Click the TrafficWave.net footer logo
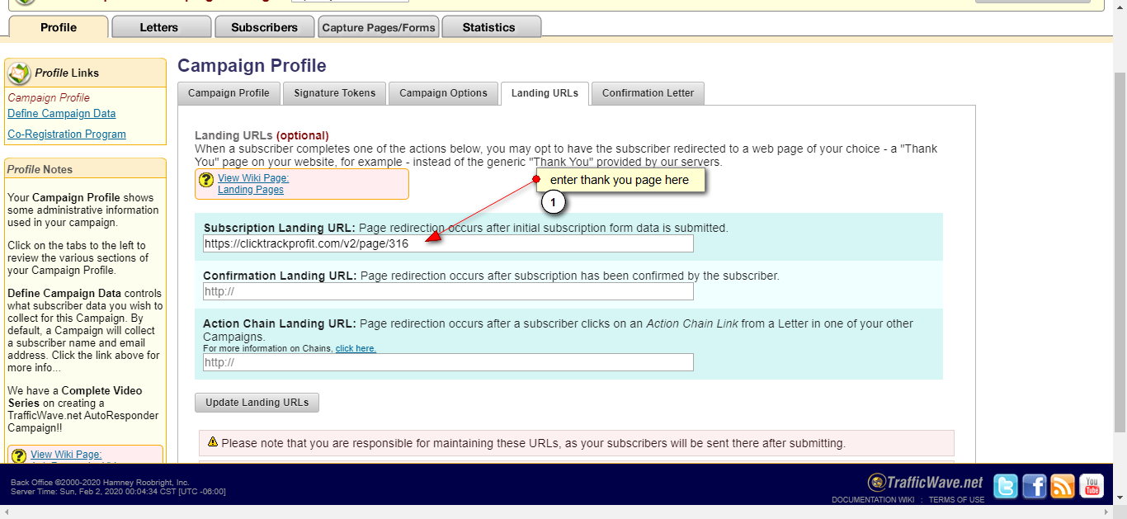 pos(926,483)
